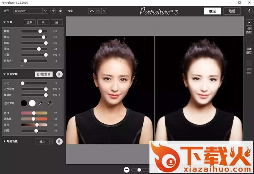The width and height of the screenshot is (254, 174).
Task: Open the 预设 preset dropdown
Action: [x=31, y=11]
